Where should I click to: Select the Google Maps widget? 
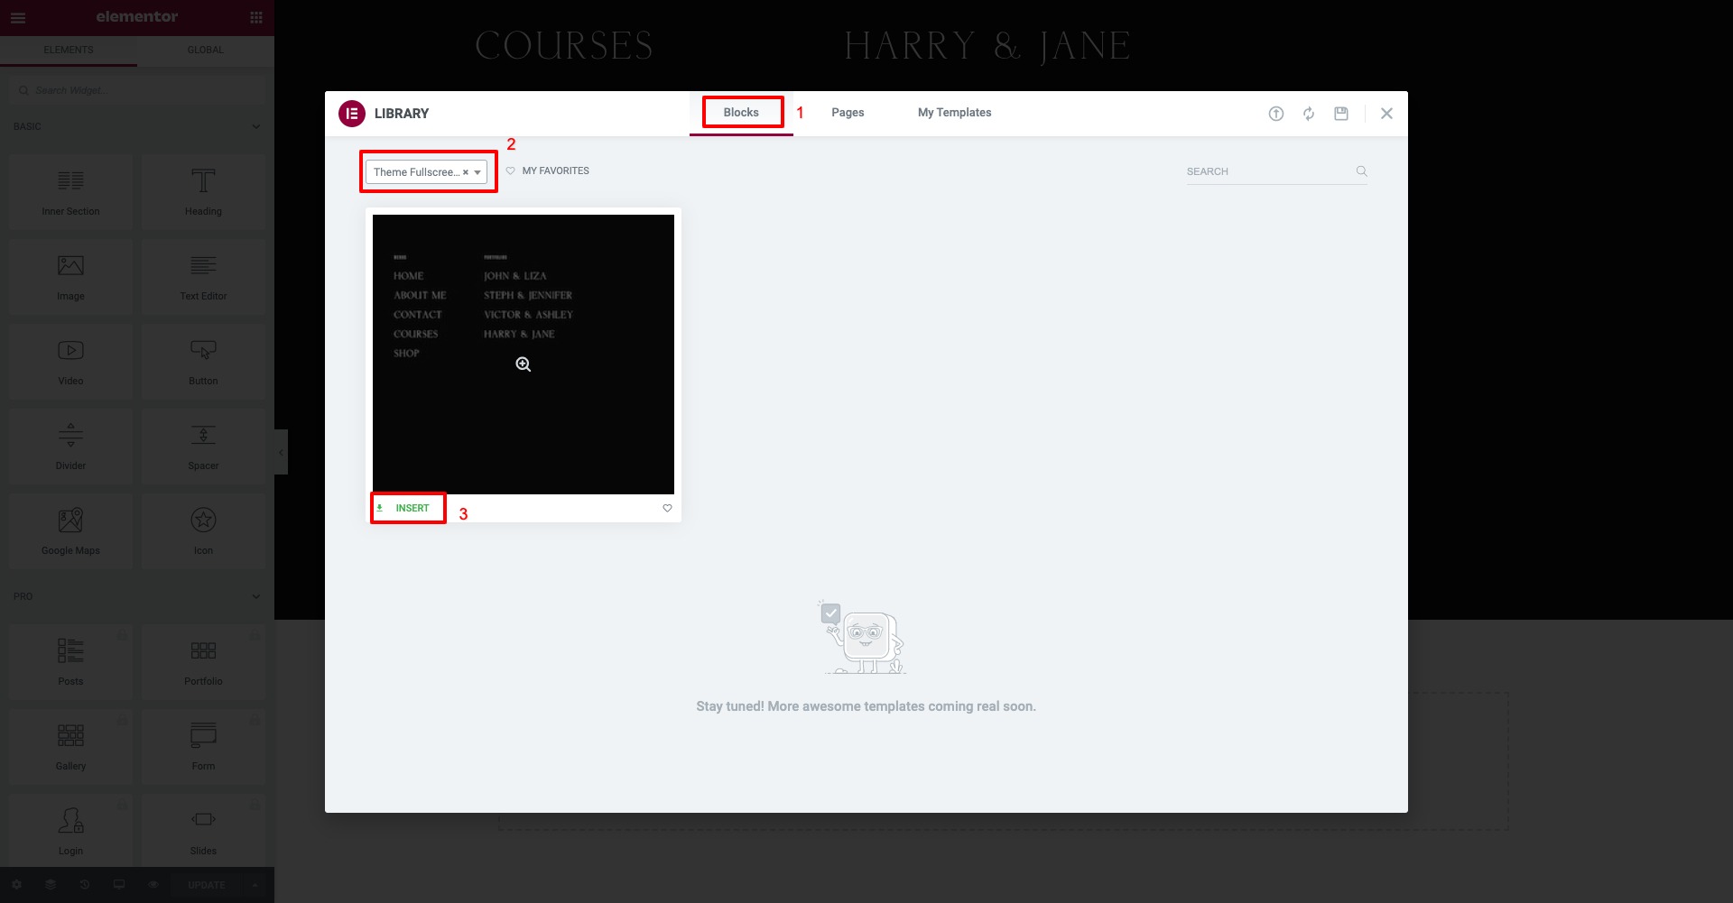[70, 530]
